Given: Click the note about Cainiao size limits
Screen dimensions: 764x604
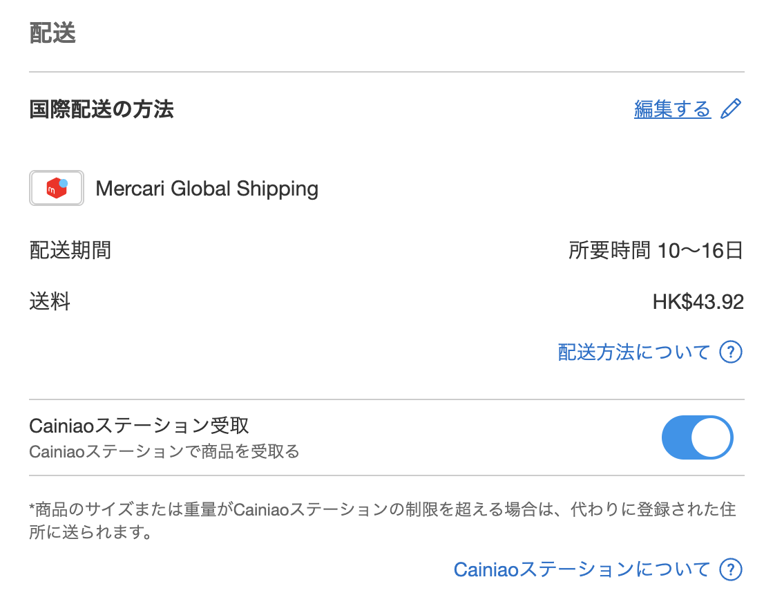Looking at the screenshot, I should click(383, 520).
